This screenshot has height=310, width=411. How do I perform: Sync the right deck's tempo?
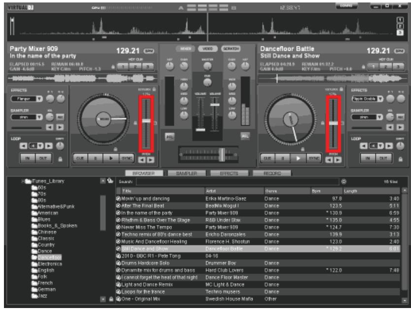pos(314,158)
